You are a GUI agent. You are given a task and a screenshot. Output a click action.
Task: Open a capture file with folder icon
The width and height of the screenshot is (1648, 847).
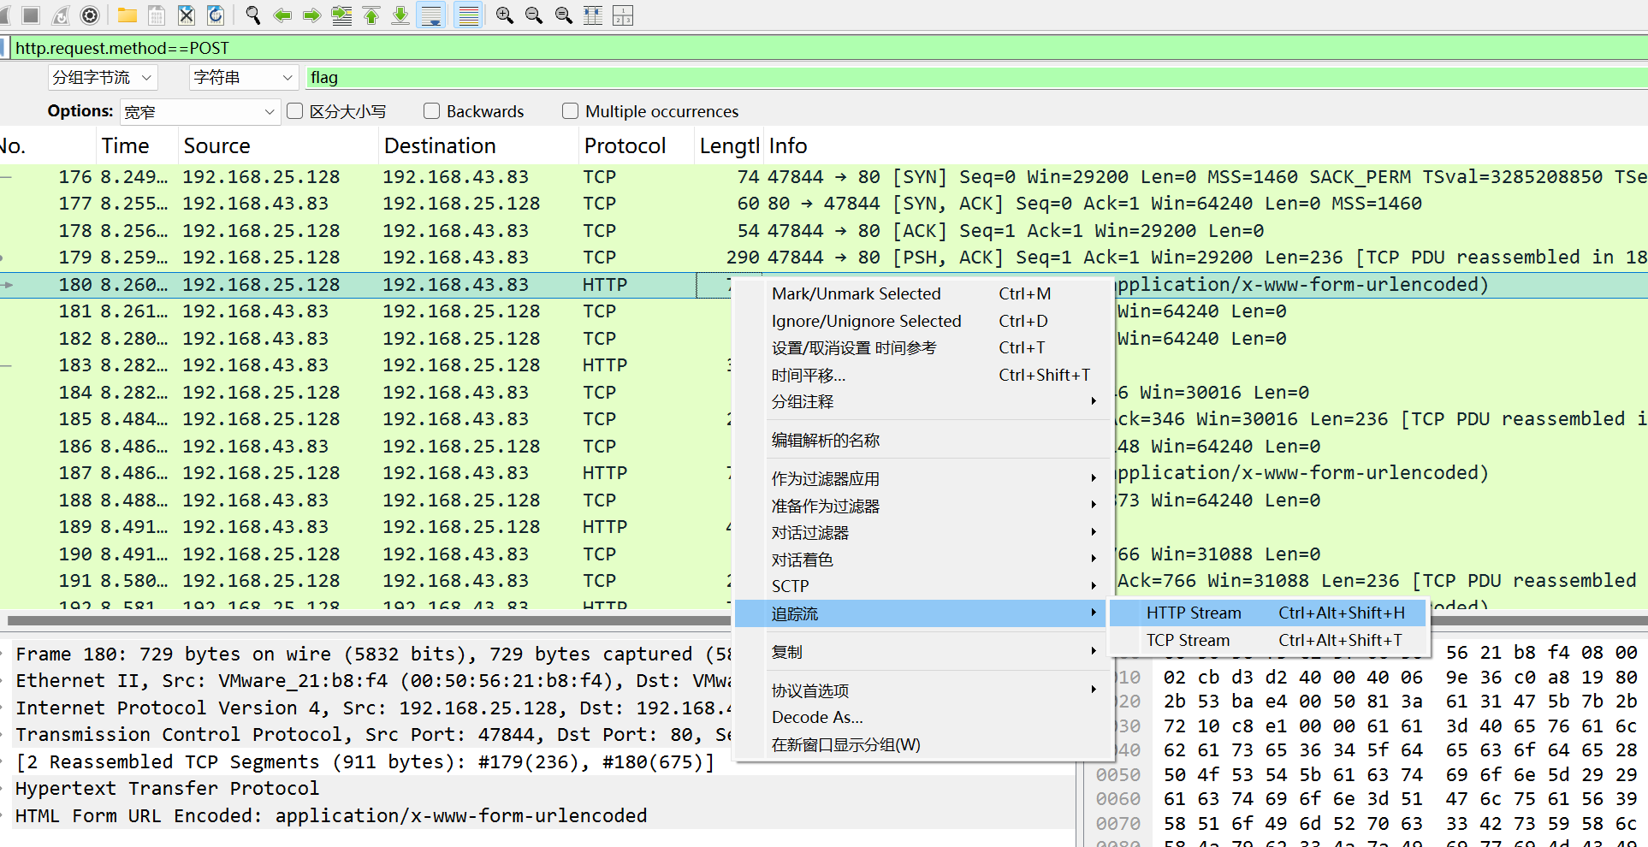click(127, 15)
